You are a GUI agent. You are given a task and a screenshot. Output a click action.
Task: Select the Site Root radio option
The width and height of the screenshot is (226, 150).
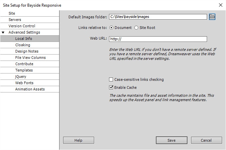point(136,28)
